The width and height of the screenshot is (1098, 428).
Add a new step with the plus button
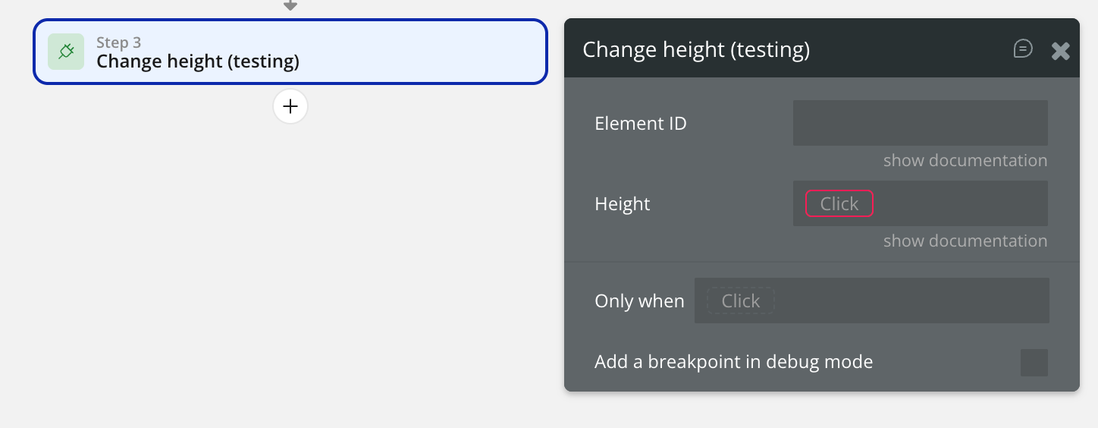point(290,107)
